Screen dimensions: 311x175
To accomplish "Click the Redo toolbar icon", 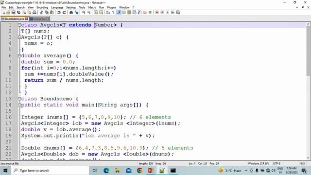I will point(64,12).
